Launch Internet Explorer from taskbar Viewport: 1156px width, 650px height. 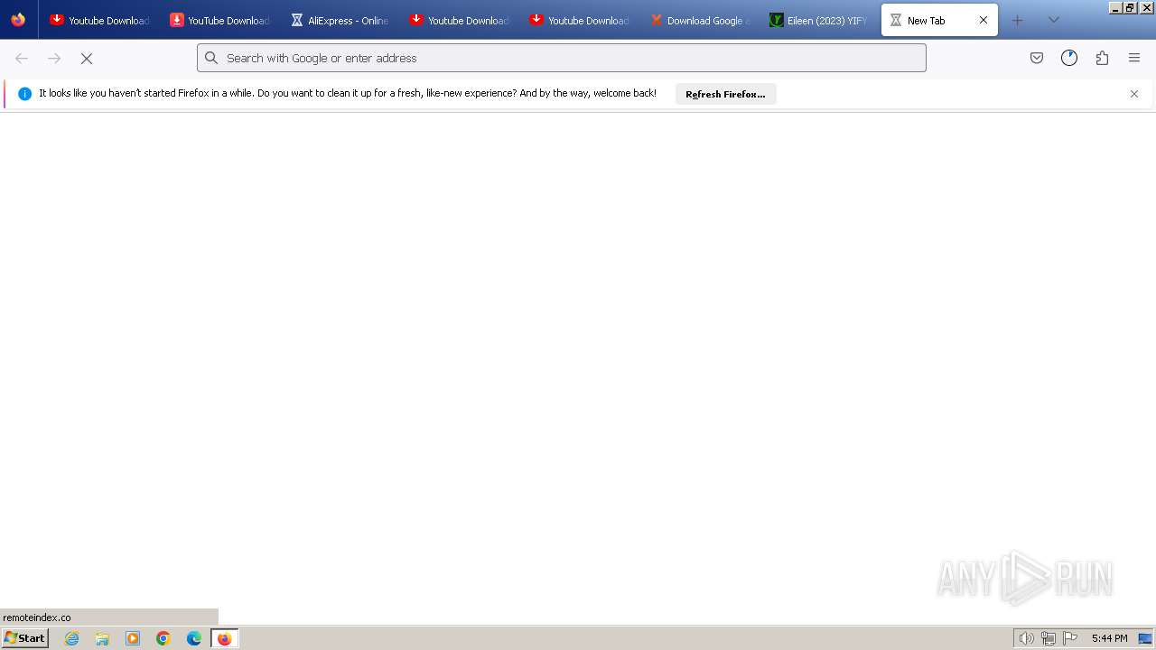pyautogui.click(x=72, y=638)
